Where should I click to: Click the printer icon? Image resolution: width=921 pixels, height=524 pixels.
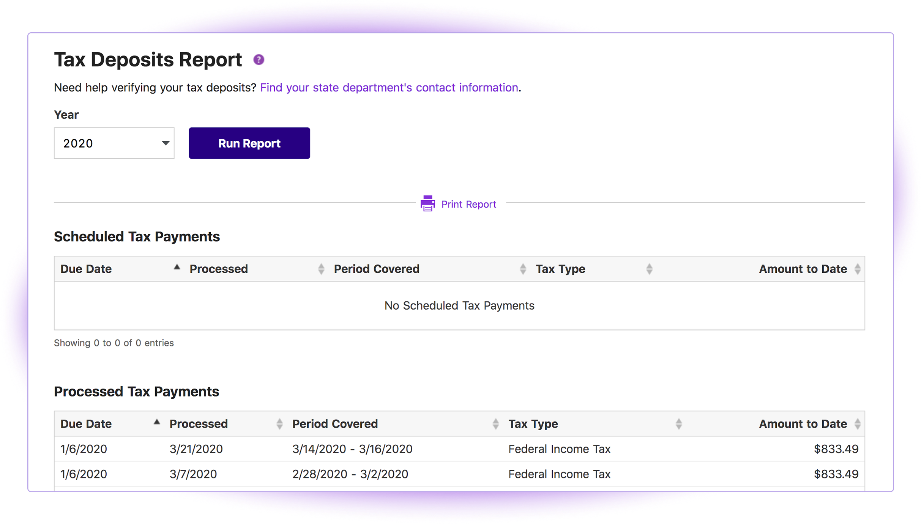click(x=427, y=204)
